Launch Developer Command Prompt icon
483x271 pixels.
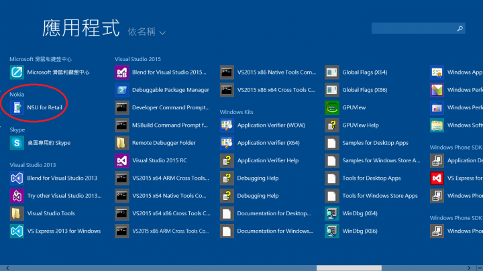122,107
